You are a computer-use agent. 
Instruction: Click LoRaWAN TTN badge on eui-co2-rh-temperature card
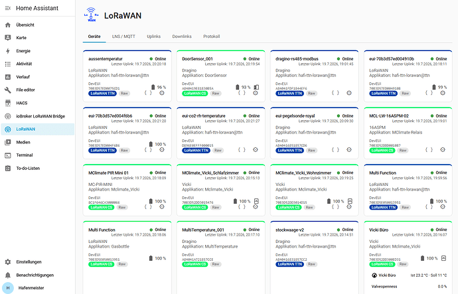pos(196,151)
